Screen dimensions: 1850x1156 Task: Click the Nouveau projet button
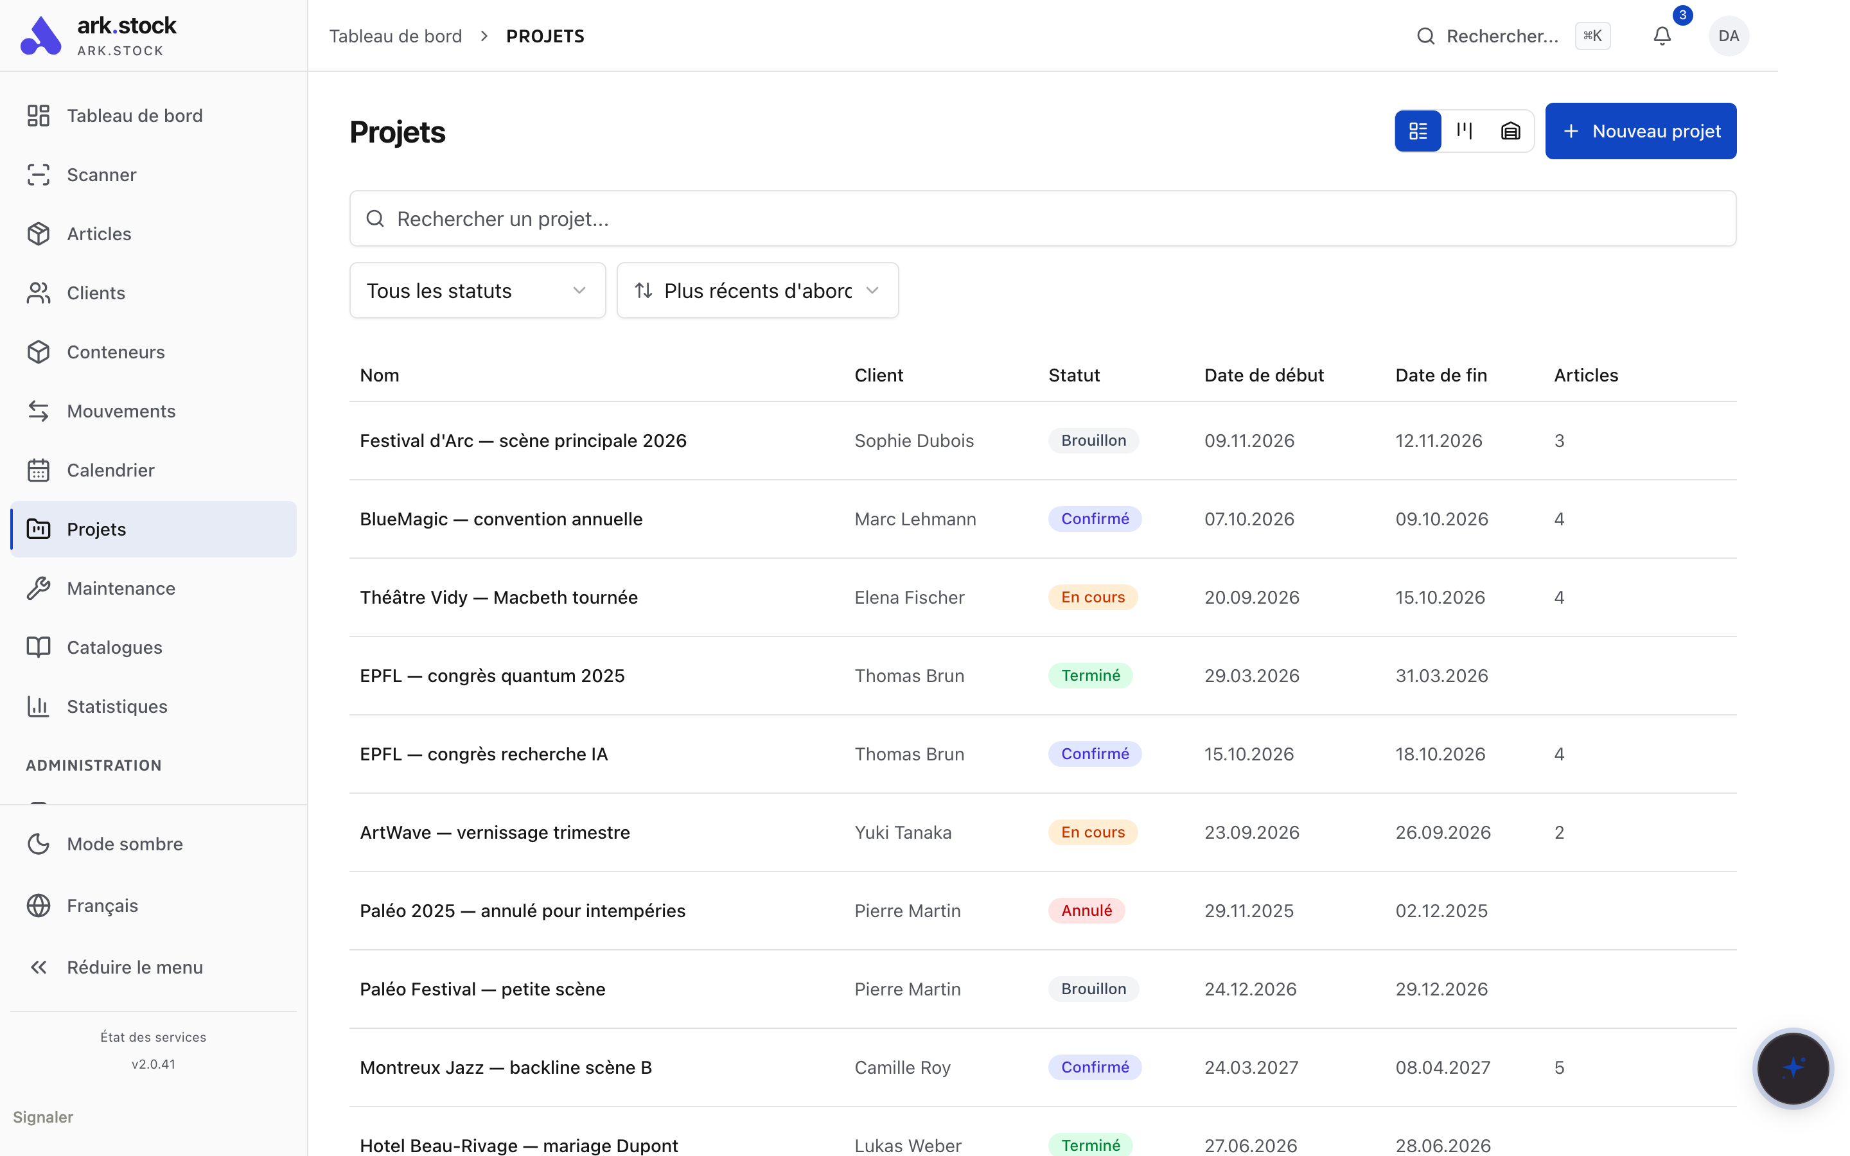click(1641, 131)
